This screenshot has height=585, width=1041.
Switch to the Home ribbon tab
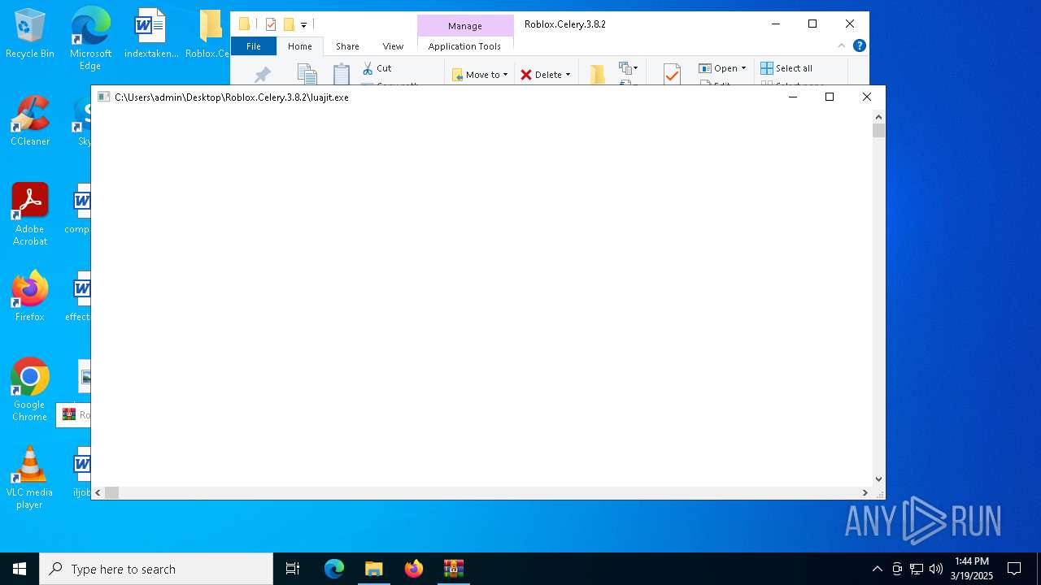[x=300, y=46]
